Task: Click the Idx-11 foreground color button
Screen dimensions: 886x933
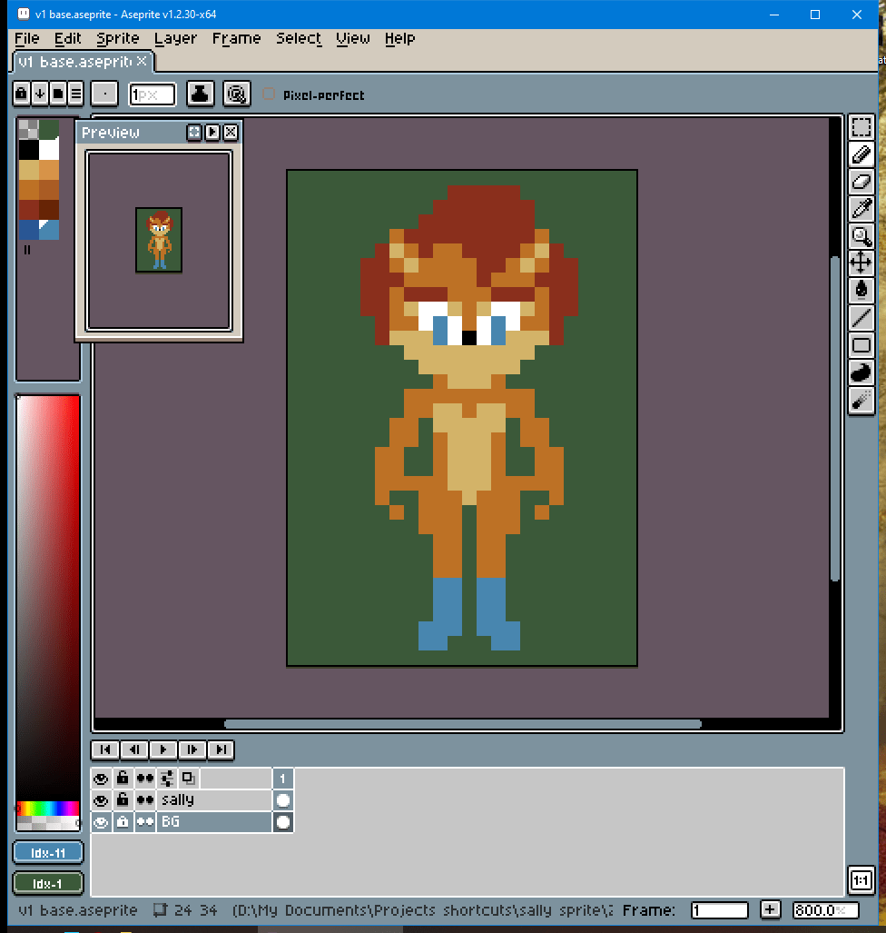Action: 48,853
